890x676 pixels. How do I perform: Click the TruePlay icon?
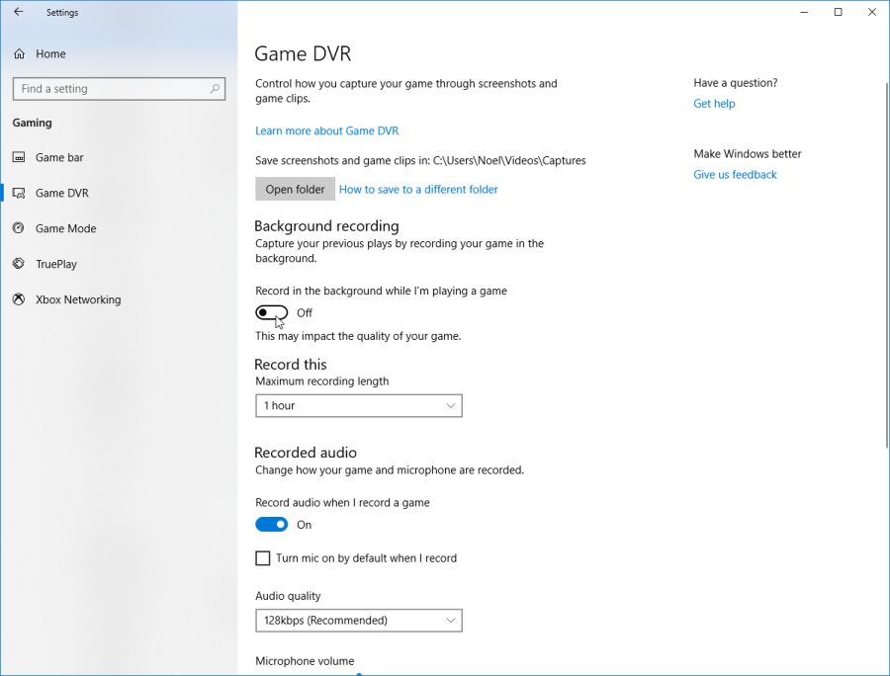tap(19, 264)
